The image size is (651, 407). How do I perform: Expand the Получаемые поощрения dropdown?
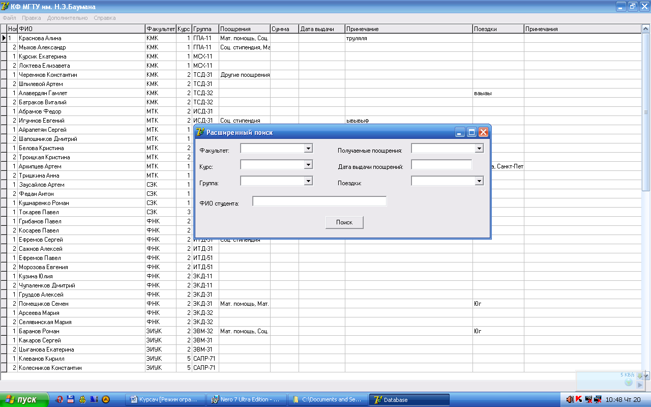click(479, 149)
